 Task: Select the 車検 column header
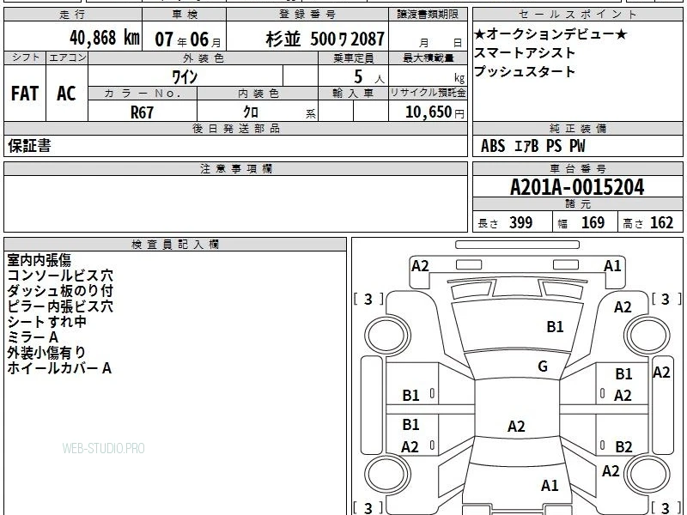click(185, 14)
